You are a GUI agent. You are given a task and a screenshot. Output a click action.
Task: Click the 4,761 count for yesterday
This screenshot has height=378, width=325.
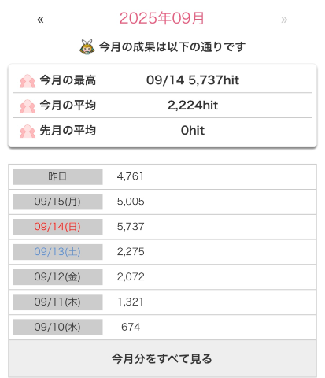(131, 176)
